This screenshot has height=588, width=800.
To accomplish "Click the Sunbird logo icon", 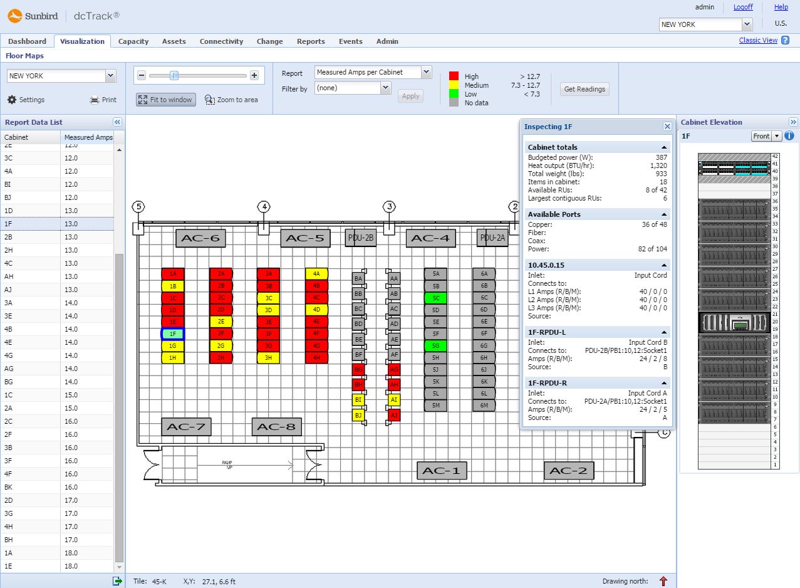I will coord(14,15).
